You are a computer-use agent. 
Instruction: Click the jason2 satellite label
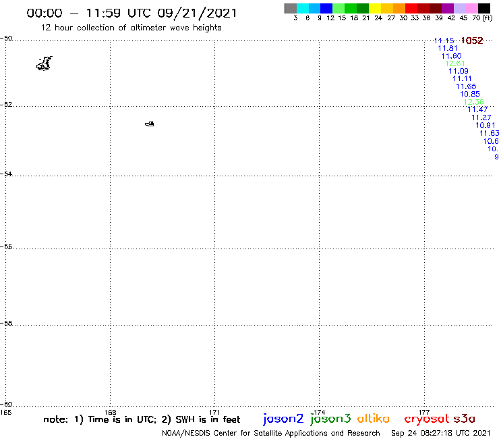point(283,419)
